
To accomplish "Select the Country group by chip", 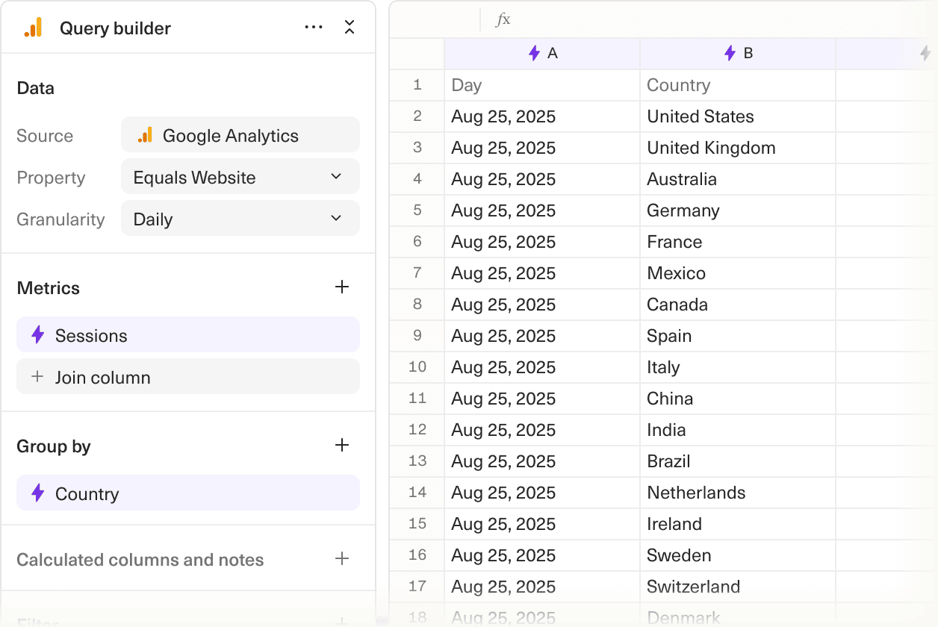I will 187,493.
